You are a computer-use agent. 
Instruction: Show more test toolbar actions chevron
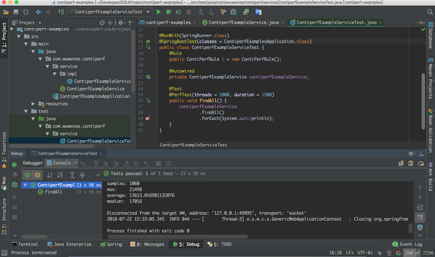pos(98,175)
